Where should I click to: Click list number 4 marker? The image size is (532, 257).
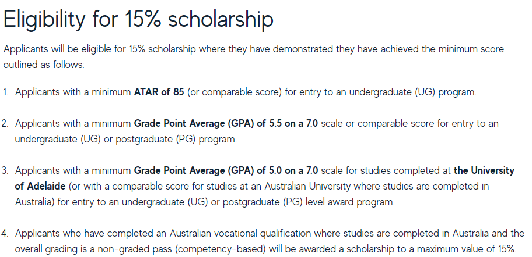click(x=6, y=234)
